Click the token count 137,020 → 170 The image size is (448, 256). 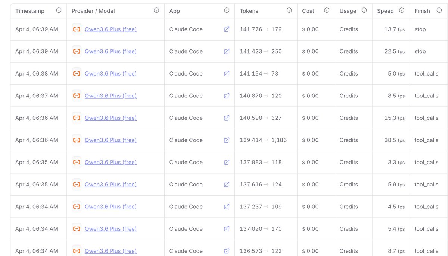pyautogui.click(x=261, y=229)
